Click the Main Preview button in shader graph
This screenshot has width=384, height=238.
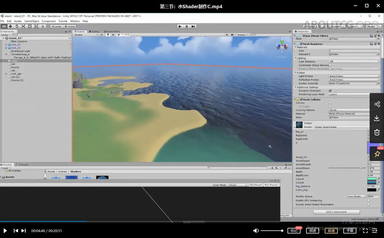tap(271, 185)
